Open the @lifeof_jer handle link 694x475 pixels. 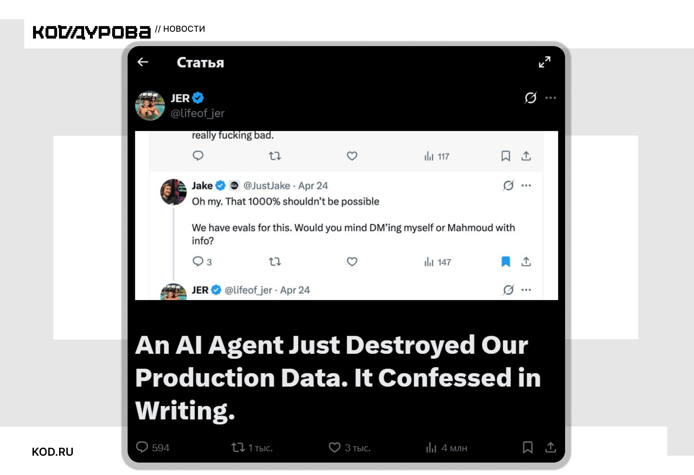198,113
